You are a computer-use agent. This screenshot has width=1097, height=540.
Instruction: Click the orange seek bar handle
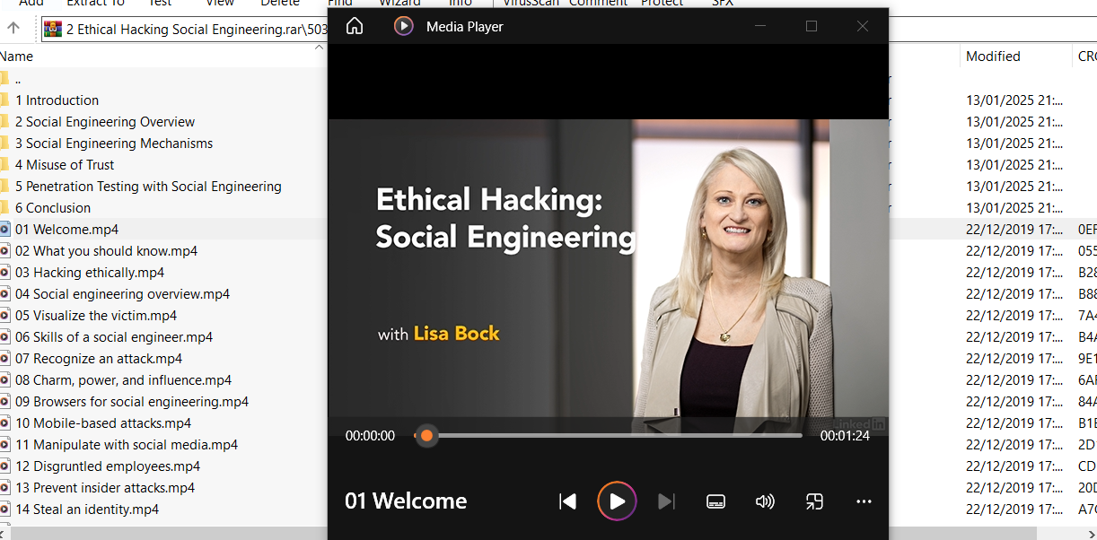click(427, 436)
